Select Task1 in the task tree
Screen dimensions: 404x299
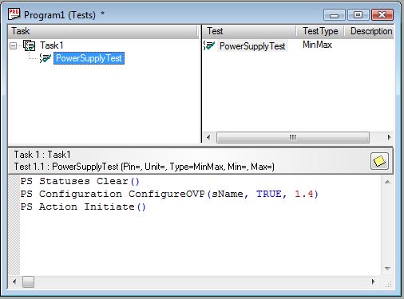[52, 45]
